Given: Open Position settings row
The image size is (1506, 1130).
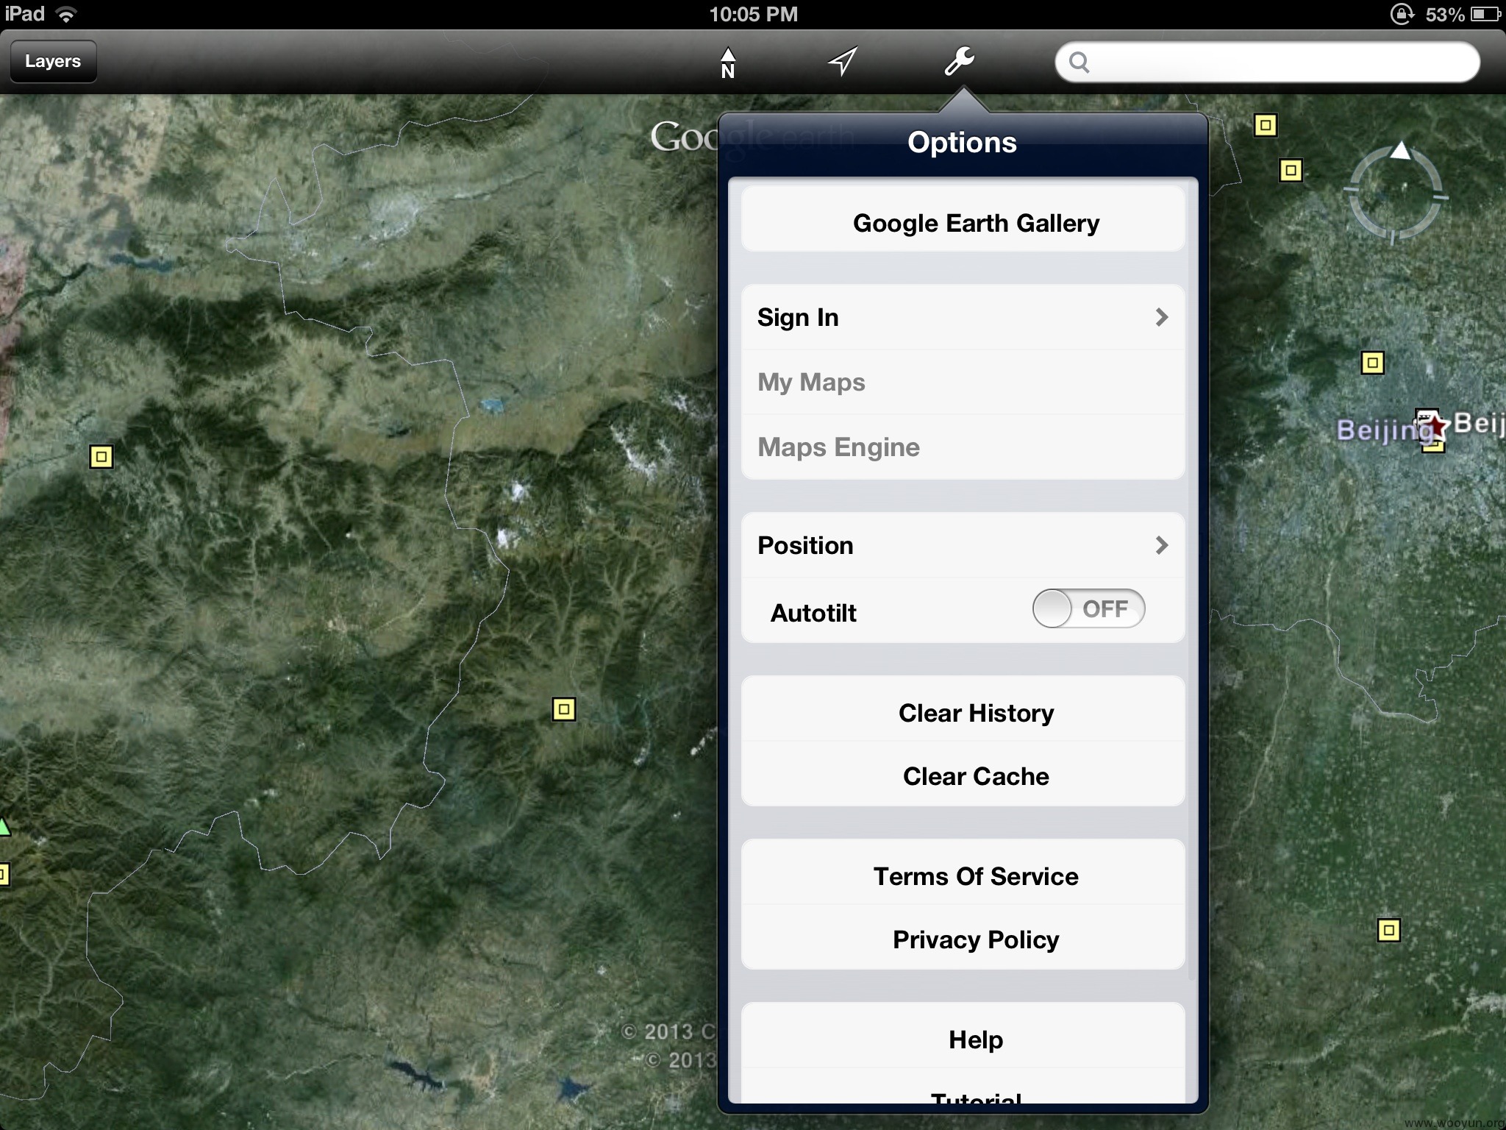Looking at the screenshot, I should (963, 545).
